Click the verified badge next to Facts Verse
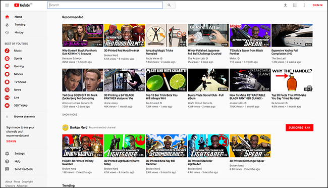328x188 pixels. pos(161,59)
